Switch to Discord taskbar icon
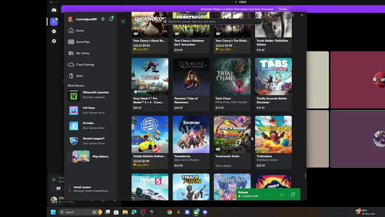 pos(205,212)
